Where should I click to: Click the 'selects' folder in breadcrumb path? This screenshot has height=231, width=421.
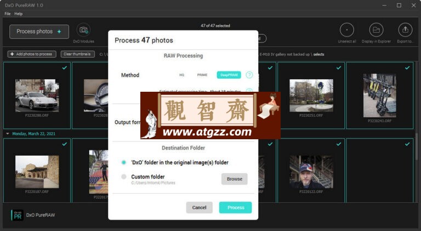pyautogui.click(x=318, y=54)
